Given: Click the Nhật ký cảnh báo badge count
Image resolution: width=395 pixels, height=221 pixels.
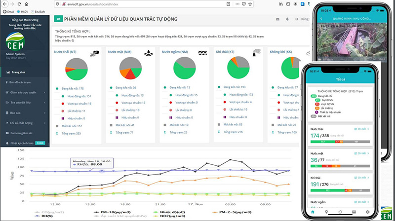Looking at the screenshot, I should [41, 144].
